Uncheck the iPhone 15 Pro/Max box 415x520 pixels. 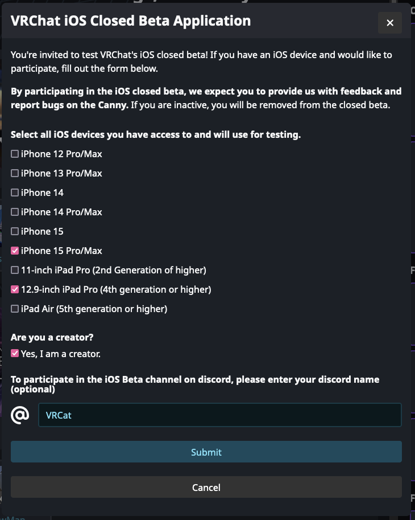15,251
